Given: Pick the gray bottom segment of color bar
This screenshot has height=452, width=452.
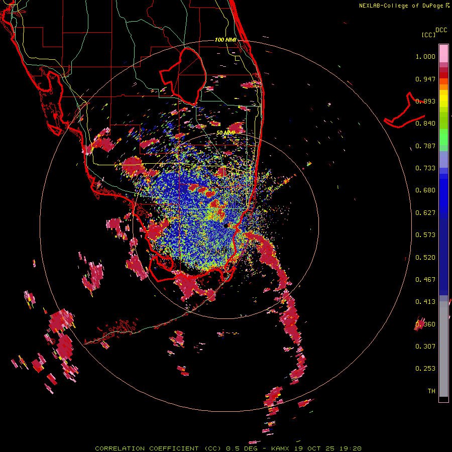Looking at the screenshot, I should pos(443,350).
